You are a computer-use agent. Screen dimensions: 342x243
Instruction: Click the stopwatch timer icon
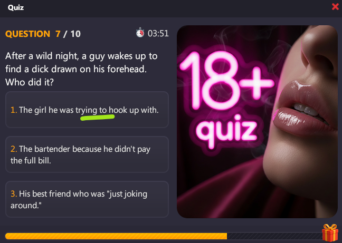[x=140, y=33]
